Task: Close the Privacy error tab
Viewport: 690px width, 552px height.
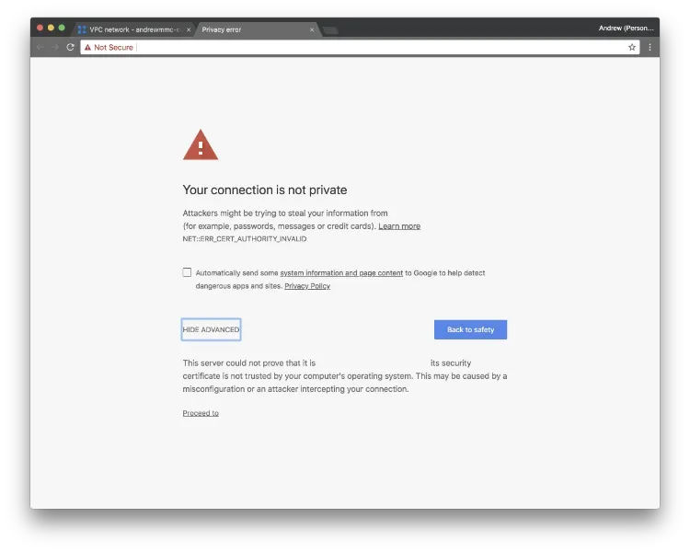Action: point(312,29)
